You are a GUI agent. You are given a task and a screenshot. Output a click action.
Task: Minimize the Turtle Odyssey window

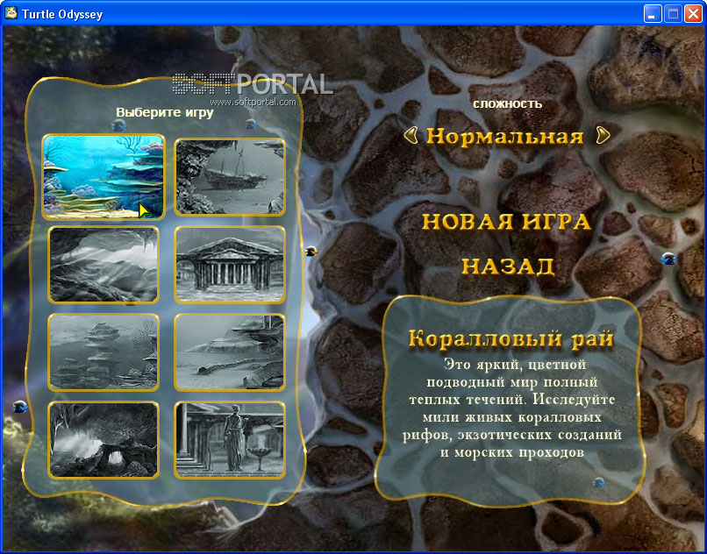[651, 14]
